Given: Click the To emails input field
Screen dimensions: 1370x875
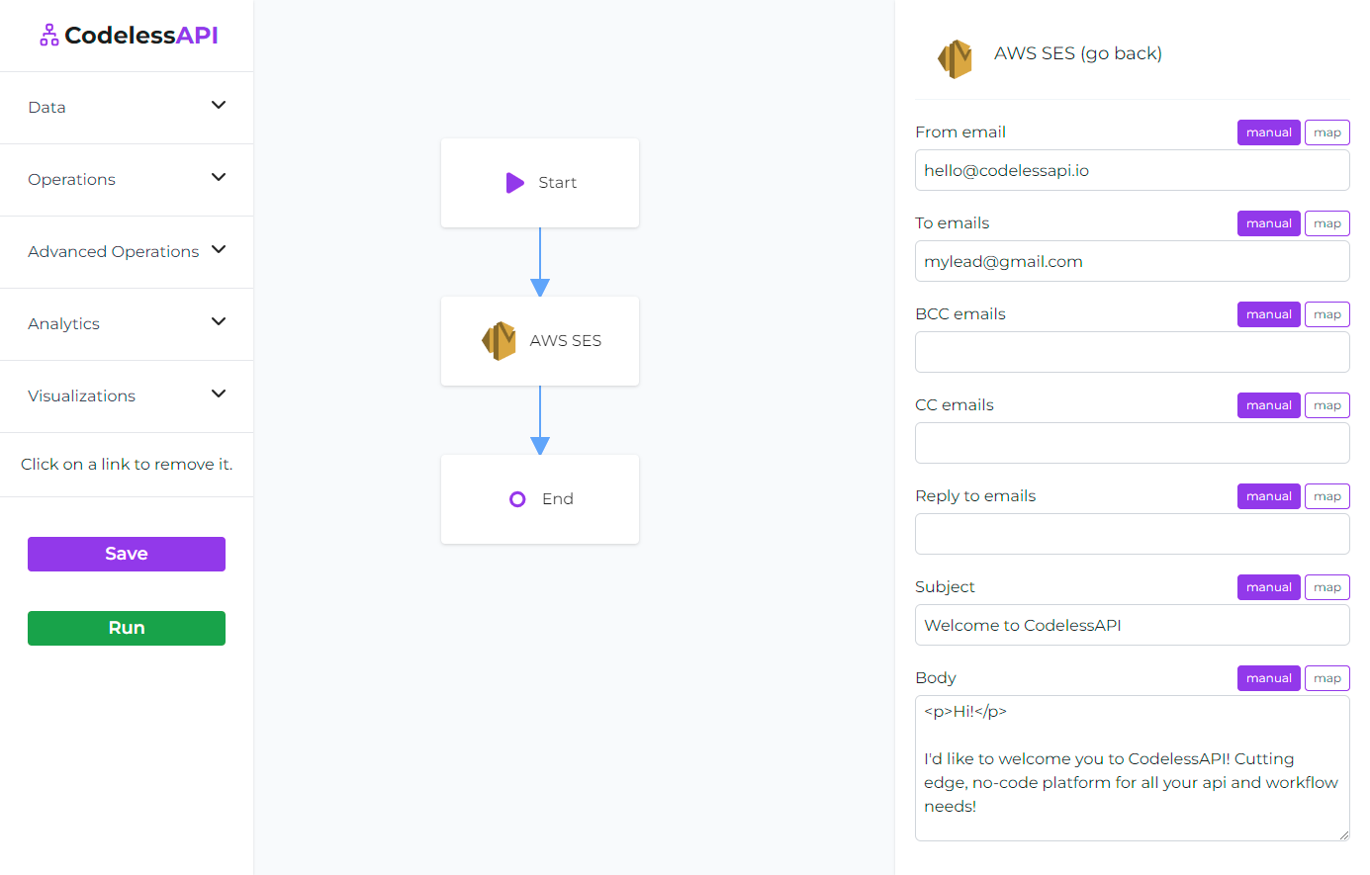Looking at the screenshot, I should (1133, 261).
